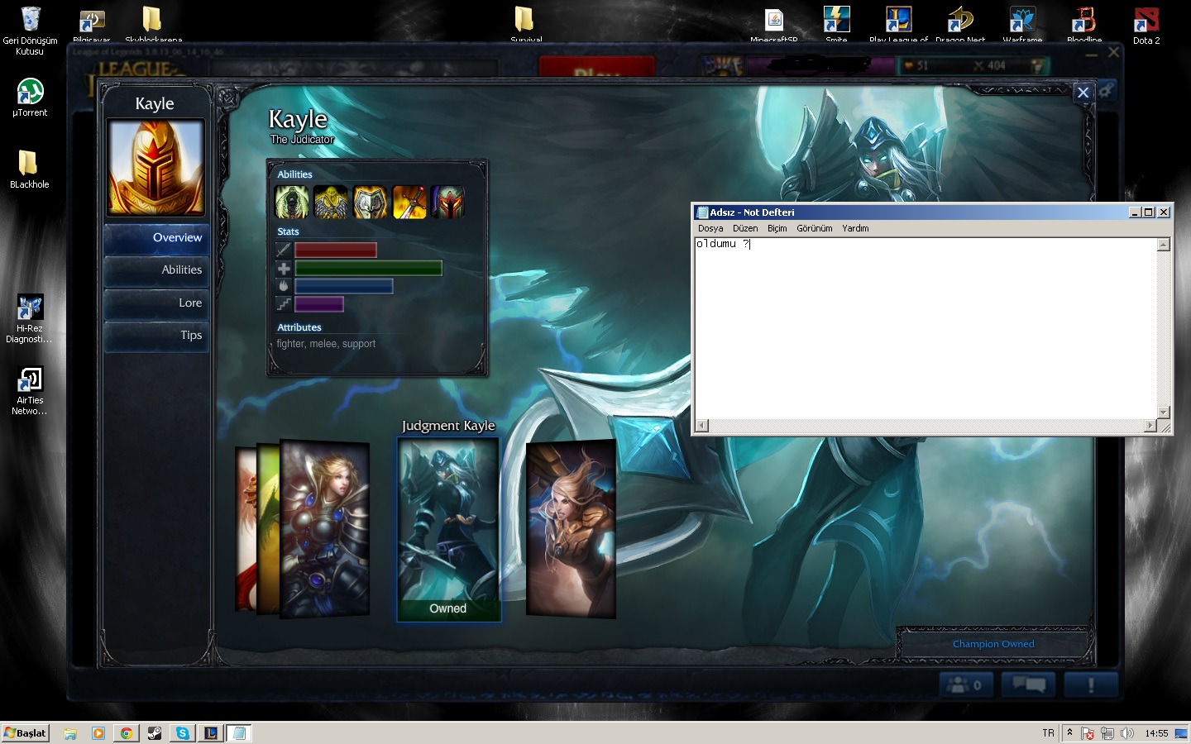This screenshot has height=744, width=1191.
Task: Open Skype from the taskbar
Action: [x=182, y=733]
